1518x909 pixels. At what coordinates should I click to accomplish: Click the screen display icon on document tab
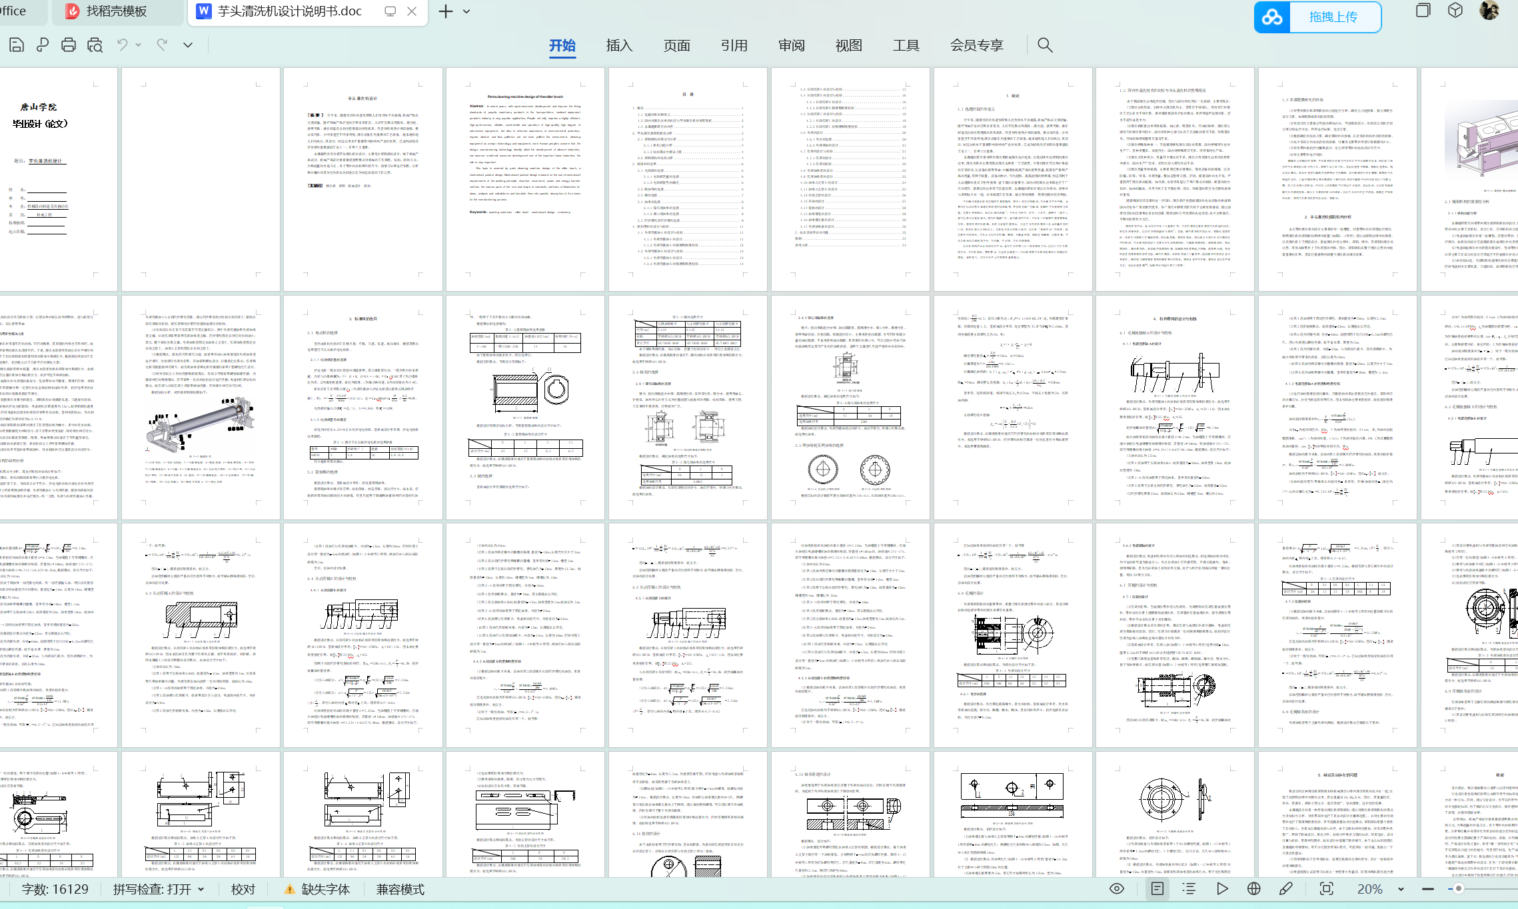[x=390, y=11]
